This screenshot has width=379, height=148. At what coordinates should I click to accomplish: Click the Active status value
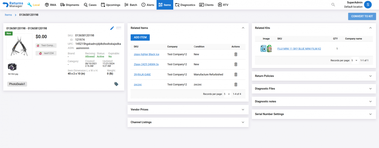tap(101, 57)
